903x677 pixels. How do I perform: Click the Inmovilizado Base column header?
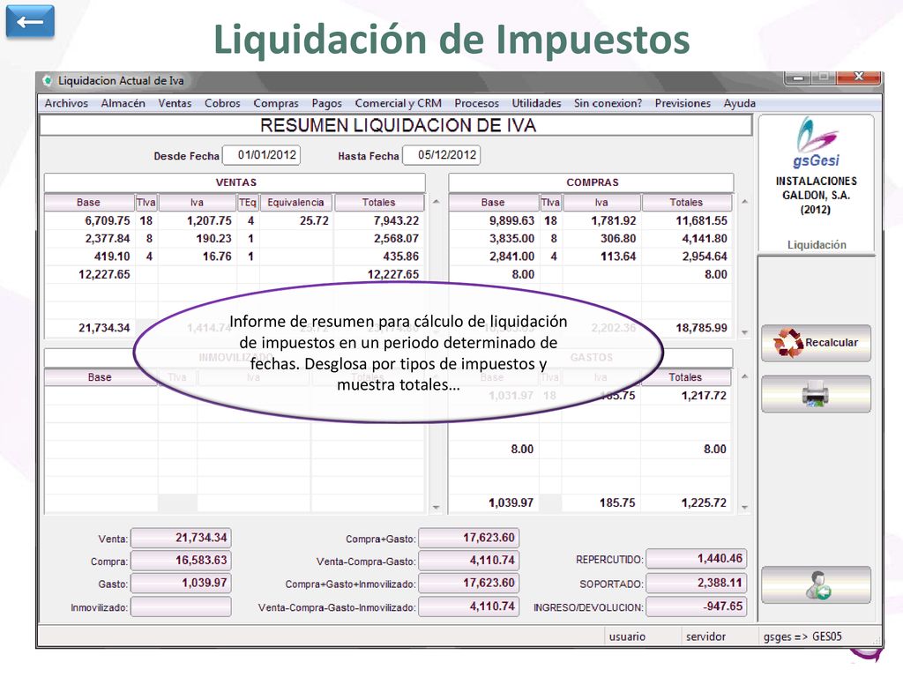click(x=100, y=377)
